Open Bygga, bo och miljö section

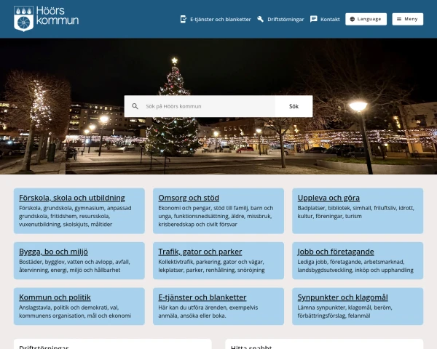coord(53,252)
